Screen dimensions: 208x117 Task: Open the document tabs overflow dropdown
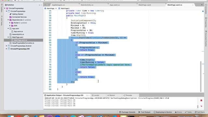click(x=202, y=5)
